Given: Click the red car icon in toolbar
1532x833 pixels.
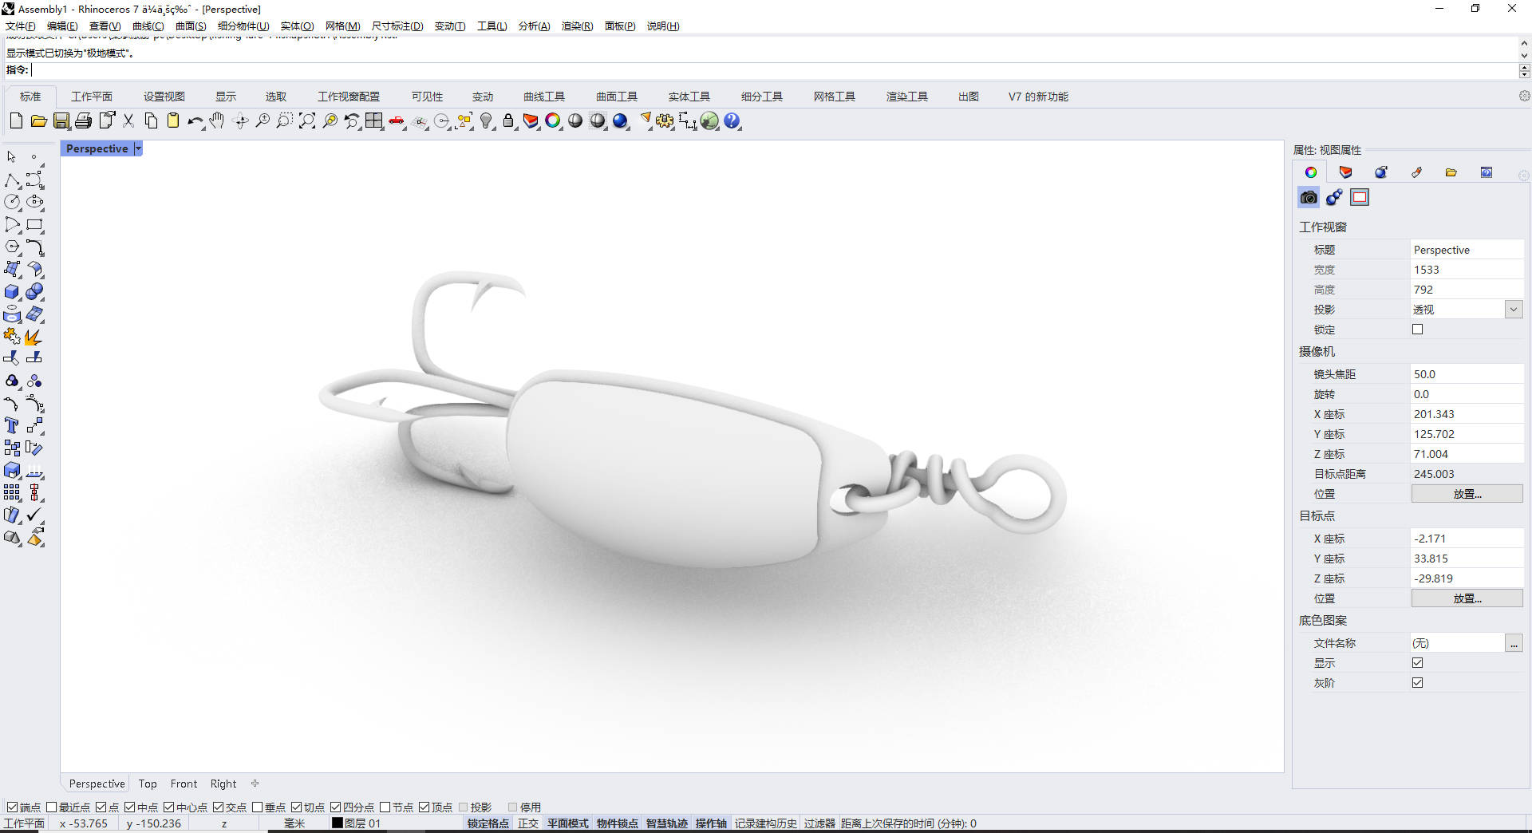Looking at the screenshot, I should (x=397, y=121).
